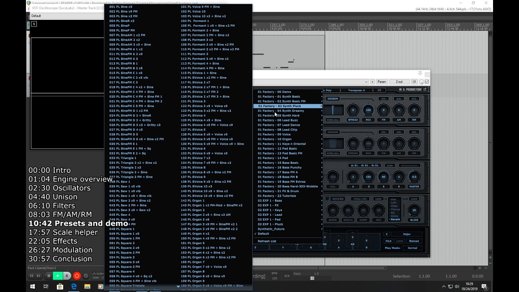Image resolution: width=519 pixels, height=292 pixels.
Task: Select '01 Factory - 00 Demo' preset folder
Action: [289, 92]
